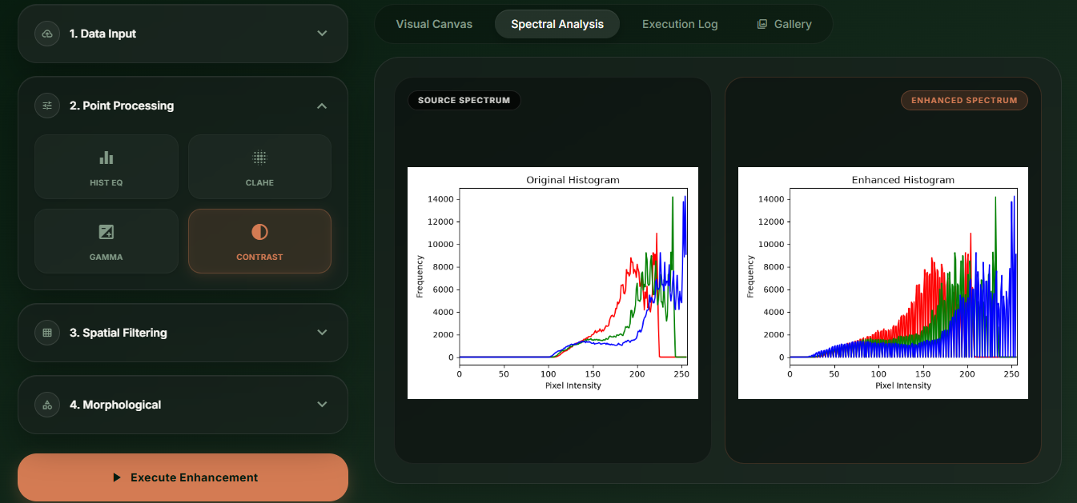The height and width of the screenshot is (503, 1077).
Task: Click the '3. Spatial Filtering' heading text
Action: (119, 333)
